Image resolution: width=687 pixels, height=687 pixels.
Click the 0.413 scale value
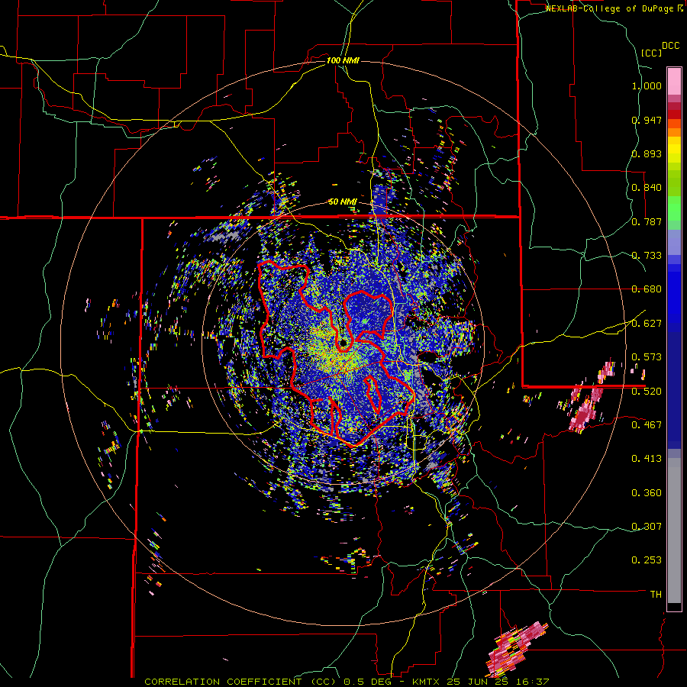647,459
